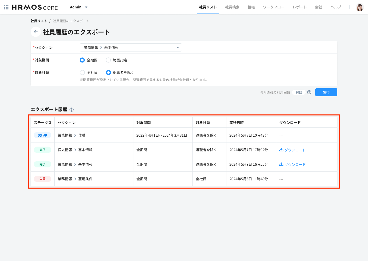368x261 pixels.
Task: Switch to the 社員検索 tab
Action: (232, 7)
